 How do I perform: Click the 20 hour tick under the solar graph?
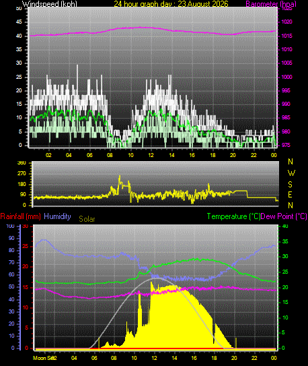tap(234, 358)
